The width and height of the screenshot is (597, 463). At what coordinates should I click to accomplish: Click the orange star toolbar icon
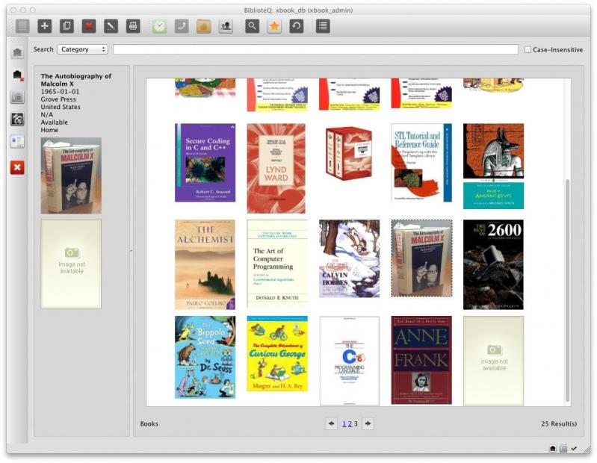coord(274,26)
